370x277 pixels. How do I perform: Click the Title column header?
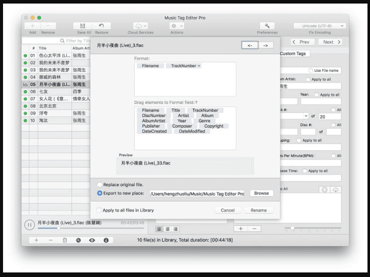[x=55, y=48]
